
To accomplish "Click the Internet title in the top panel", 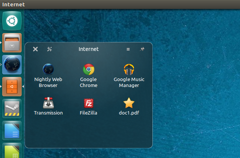I will (13, 4).
